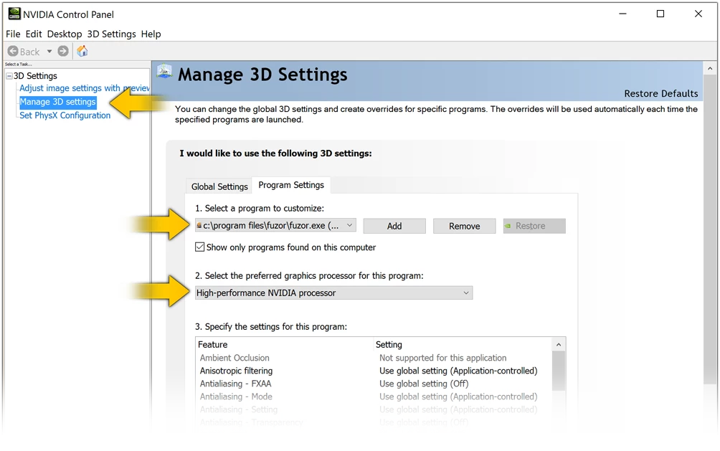This screenshot has height=451, width=720.
Task: Select Manage 3D settings in tree
Action: click(58, 102)
